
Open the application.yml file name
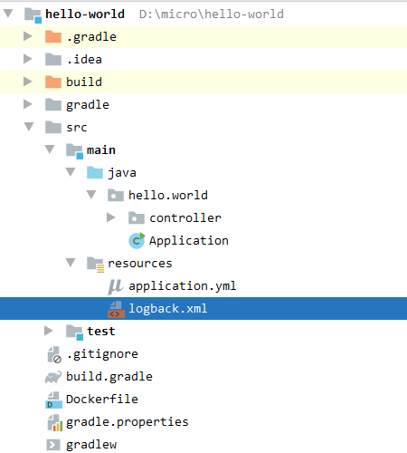click(183, 286)
